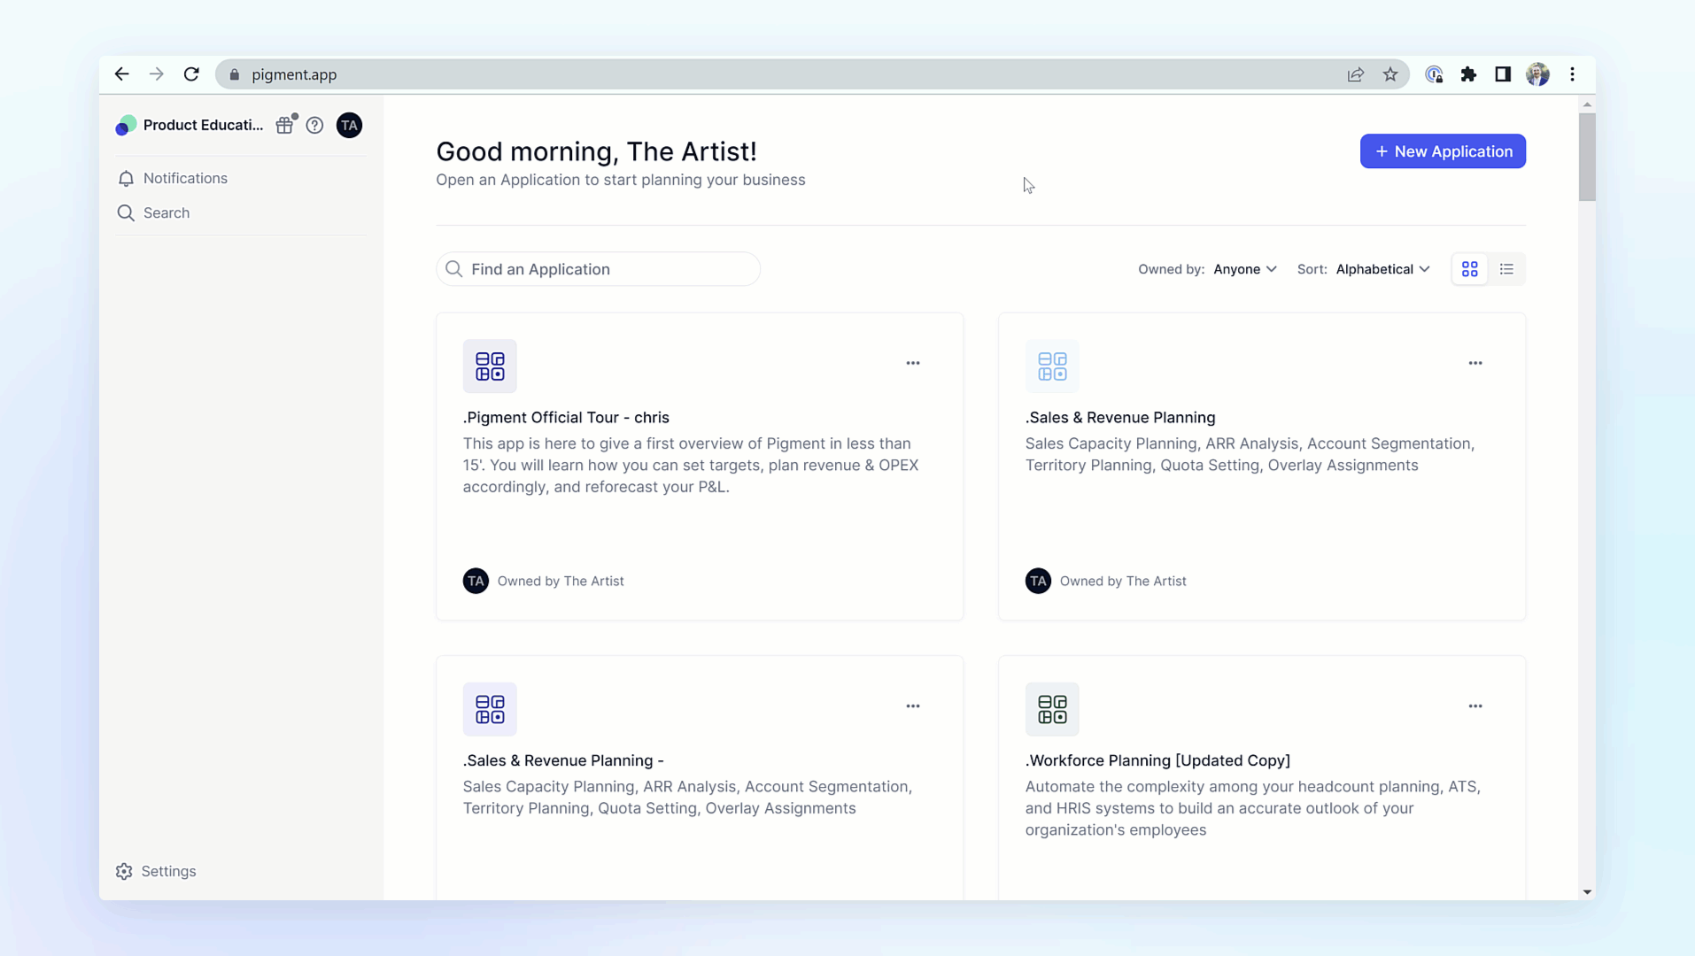1695x956 pixels.
Task: Go forward in browser history
Action: coord(157,74)
